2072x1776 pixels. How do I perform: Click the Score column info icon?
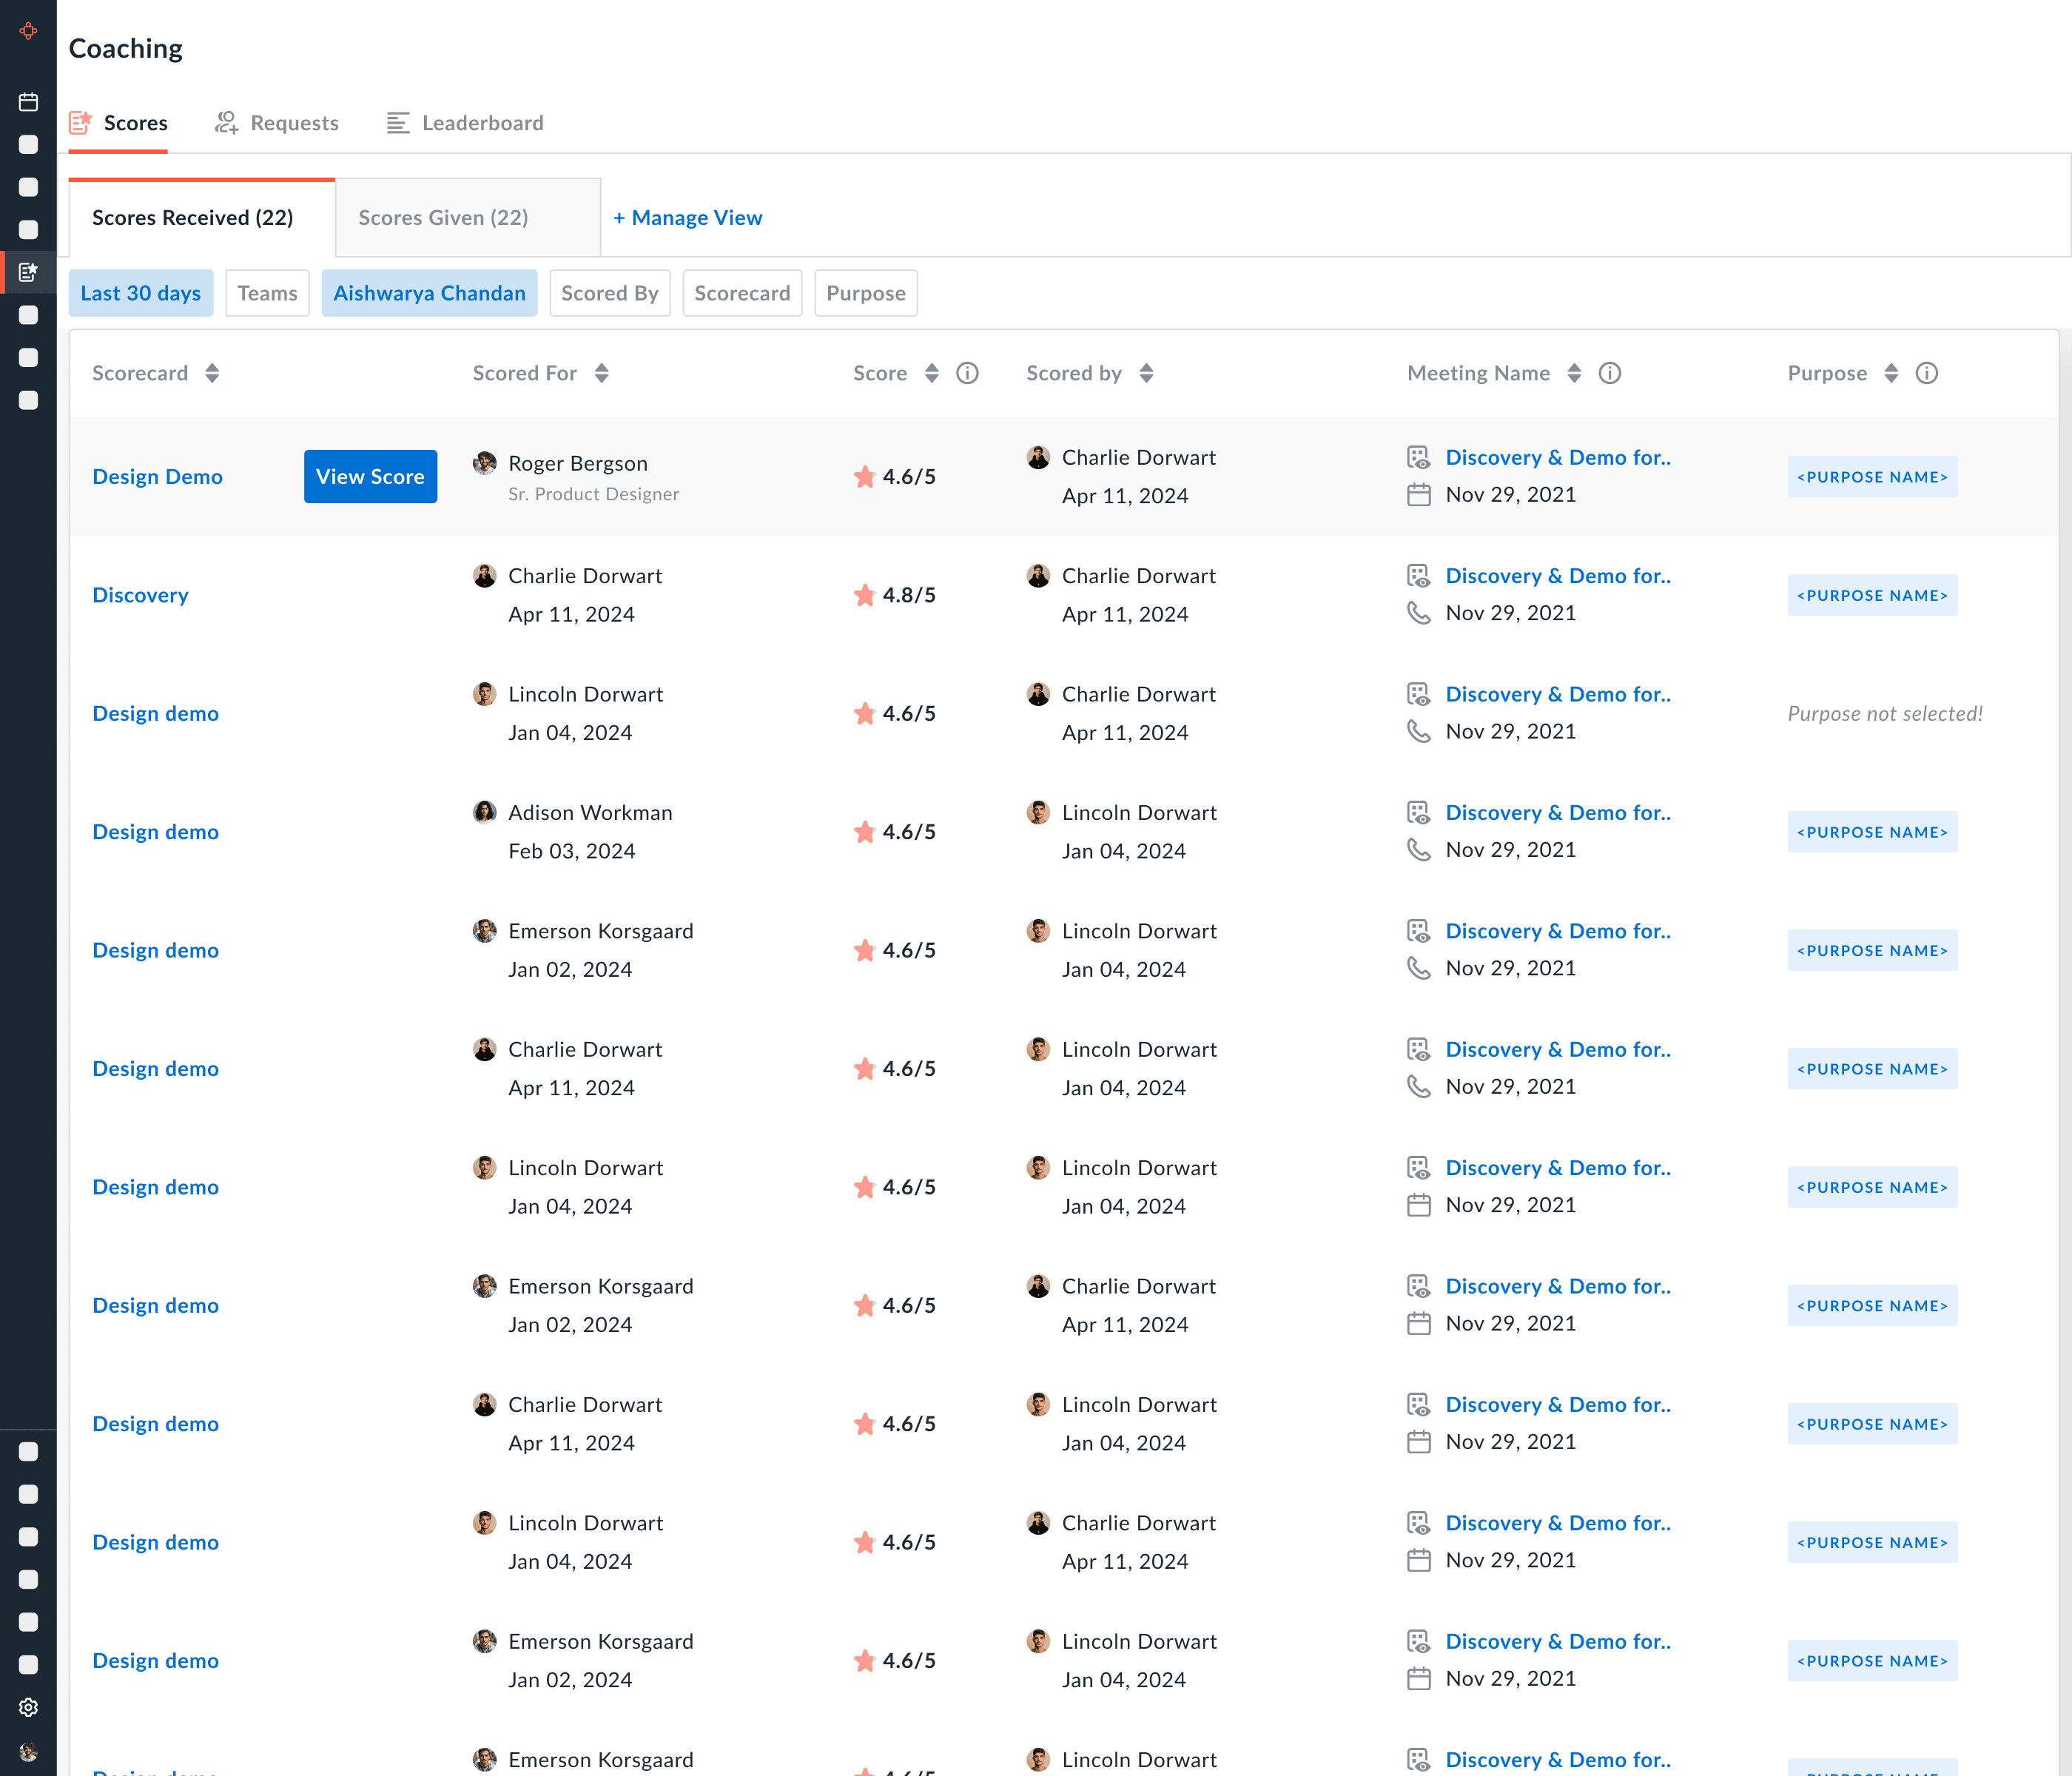[x=967, y=373]
